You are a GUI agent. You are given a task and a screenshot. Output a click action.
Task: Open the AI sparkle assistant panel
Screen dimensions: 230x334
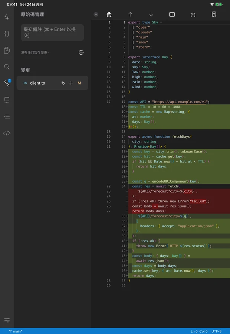click(x=7, y=17)
